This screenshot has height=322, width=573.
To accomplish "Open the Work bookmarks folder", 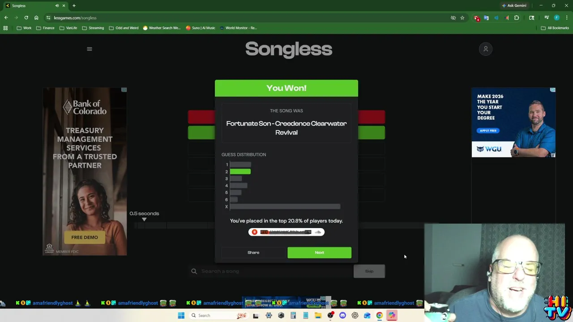I will [24, 28].
